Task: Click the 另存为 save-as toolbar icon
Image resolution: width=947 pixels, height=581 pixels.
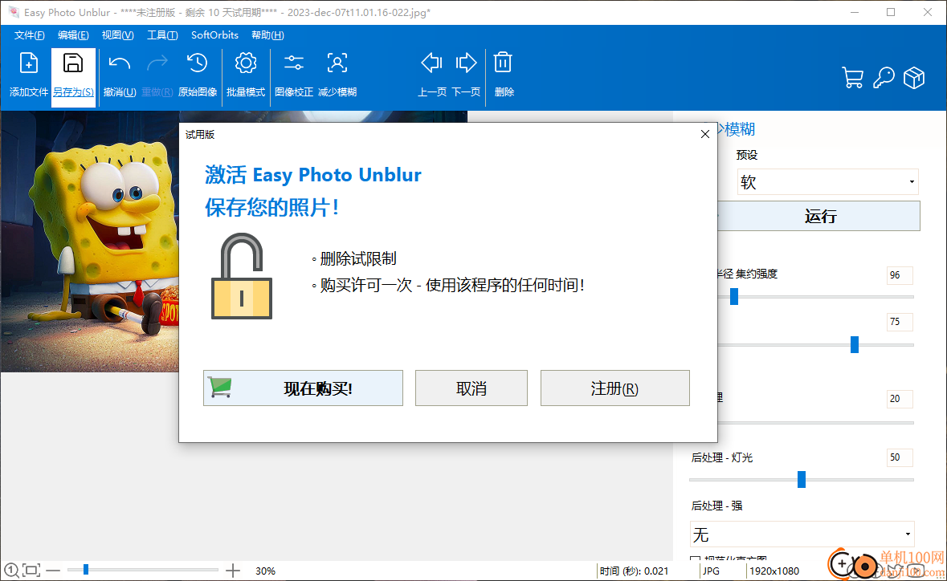Action: 73,63
